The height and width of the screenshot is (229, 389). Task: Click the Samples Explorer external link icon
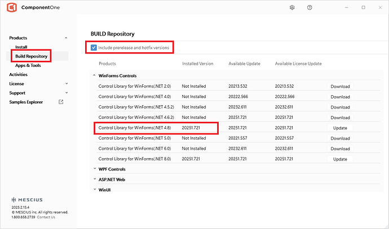click(x=61, y=102)
